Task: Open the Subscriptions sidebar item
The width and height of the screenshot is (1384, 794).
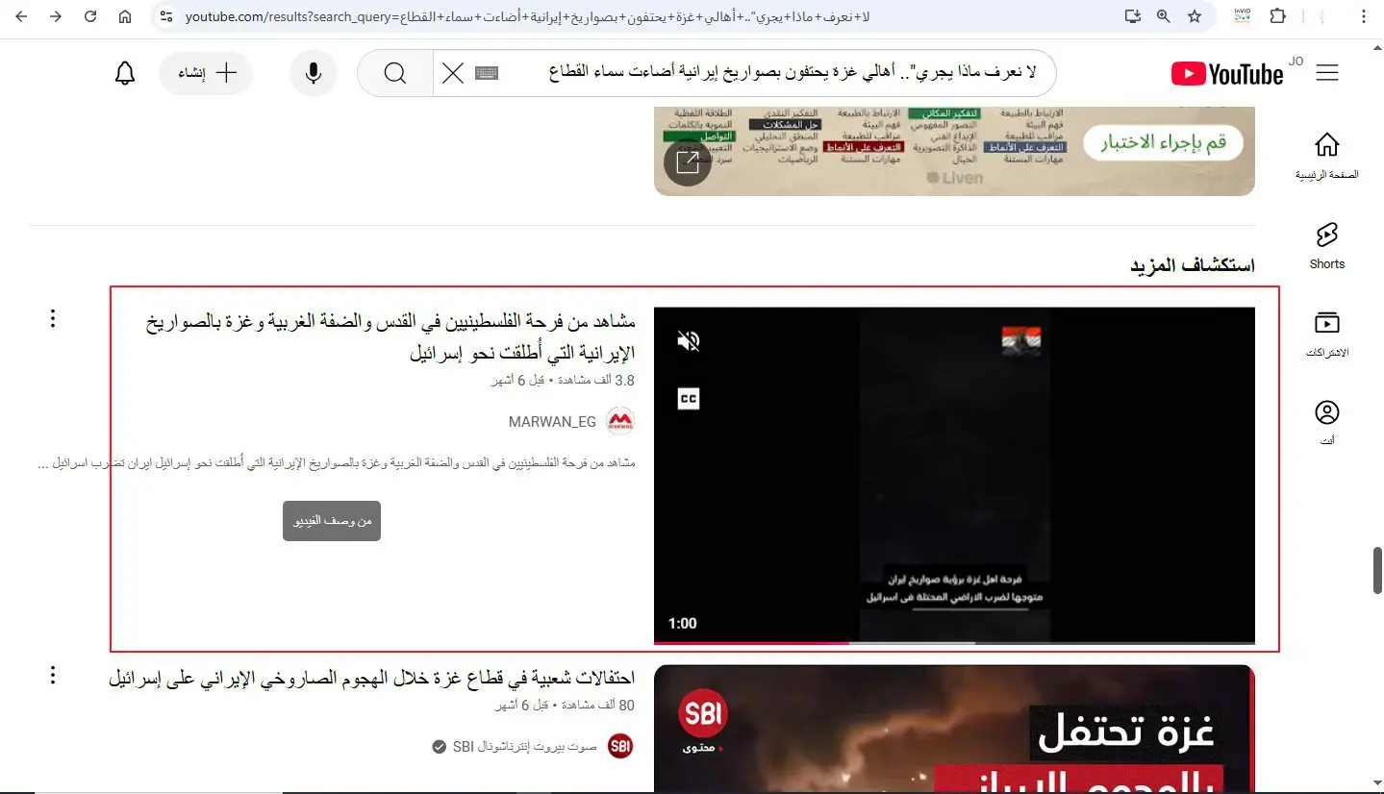Action: pyautogui.click(x=1327, y=333)
